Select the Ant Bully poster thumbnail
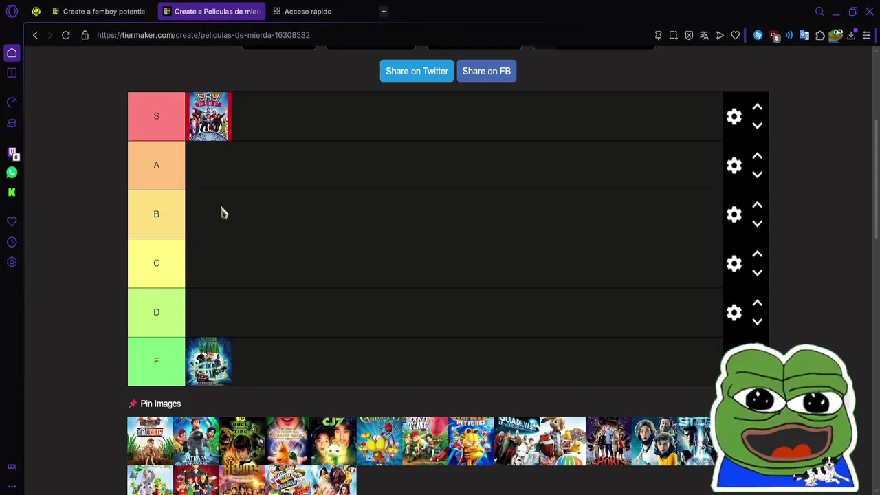The width and height of the screenshot is (880, 495). pos(150,441)
